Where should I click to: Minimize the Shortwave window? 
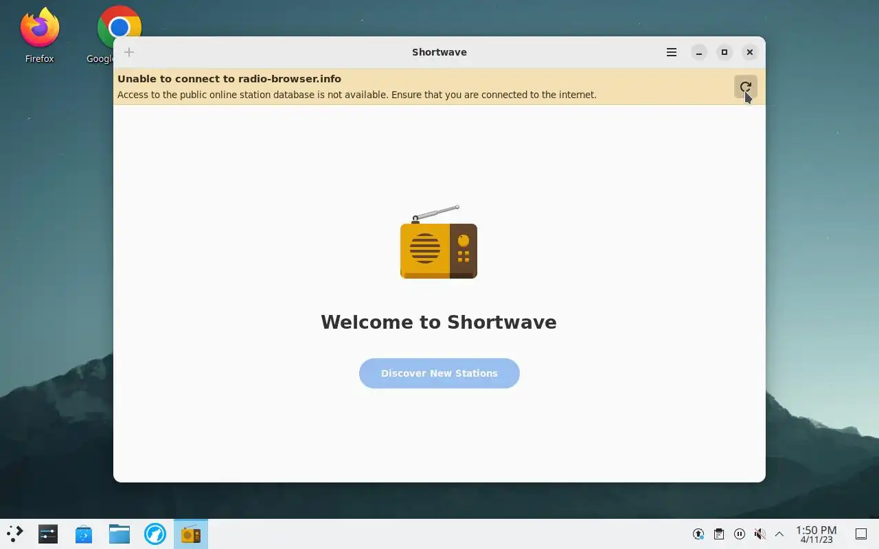coord(699,52)
